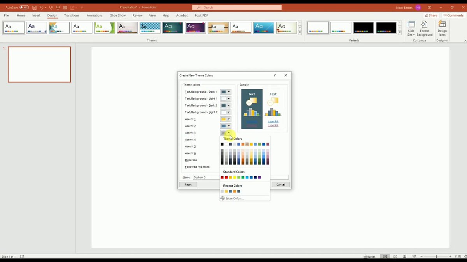The height and width of the screenshot is (262, 467).
Task: Open Design Ideas
Action: 442,29
